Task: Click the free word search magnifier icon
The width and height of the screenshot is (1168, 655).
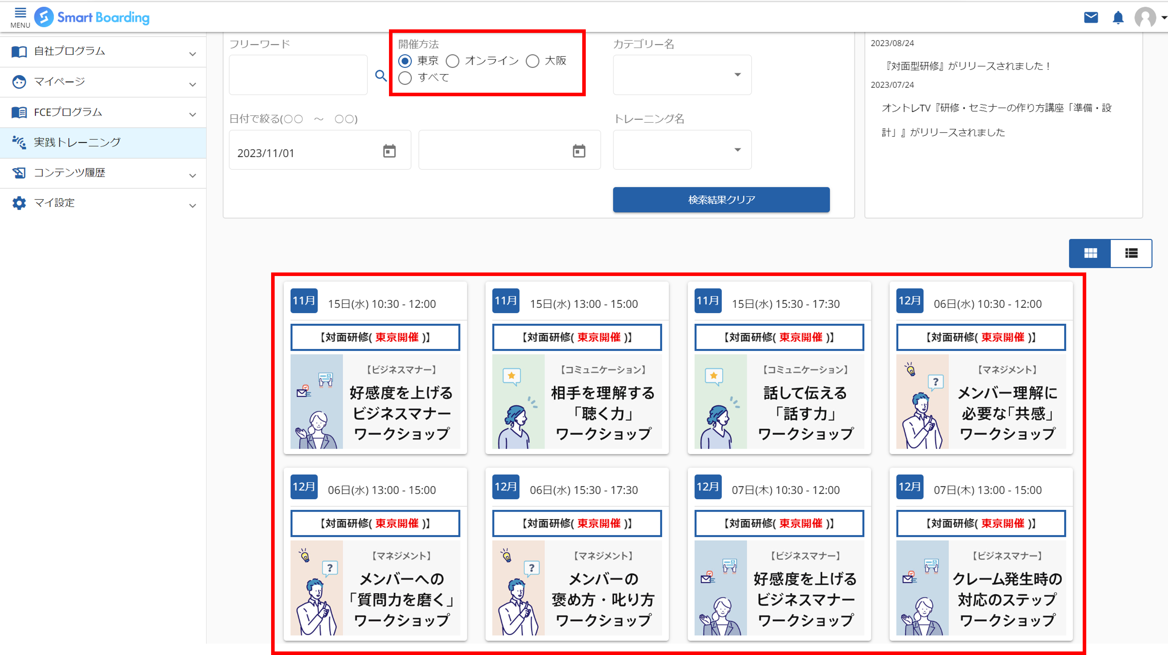Action: 381,76
